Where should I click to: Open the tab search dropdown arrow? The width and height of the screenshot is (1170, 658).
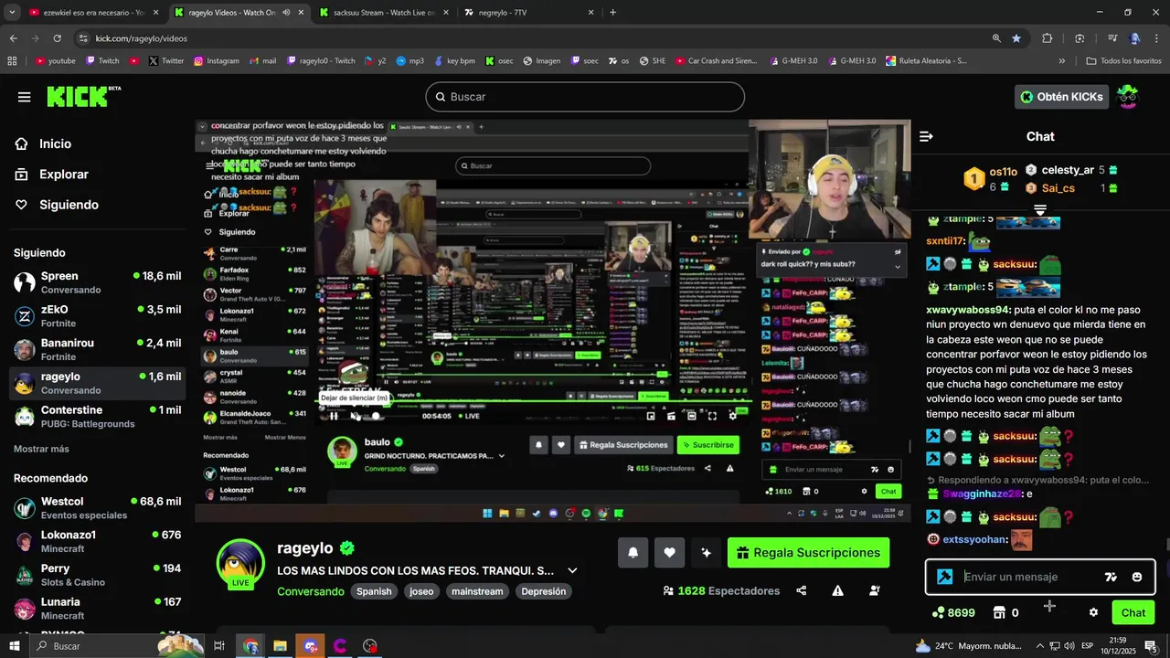(x=12, y=13)
